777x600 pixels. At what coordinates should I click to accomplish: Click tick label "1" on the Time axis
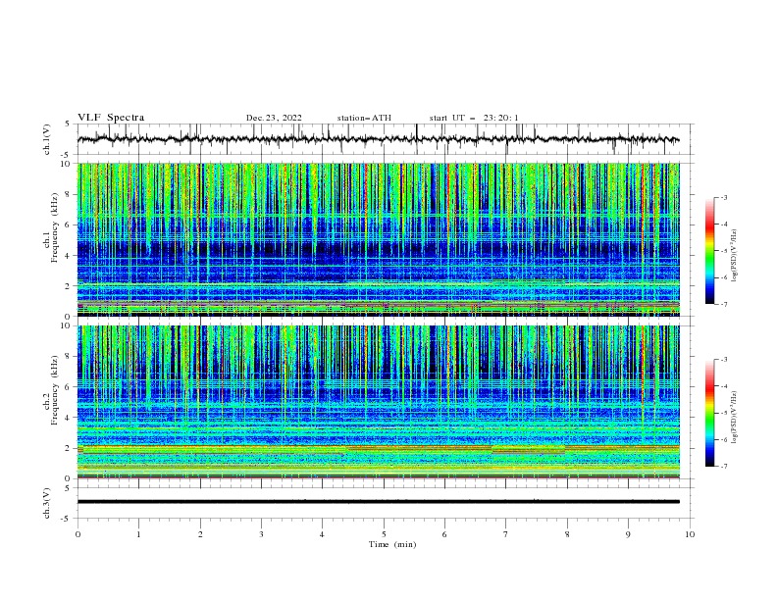coord(138,534)
